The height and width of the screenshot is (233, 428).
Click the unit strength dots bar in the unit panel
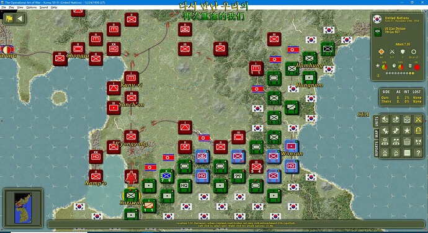400,73
